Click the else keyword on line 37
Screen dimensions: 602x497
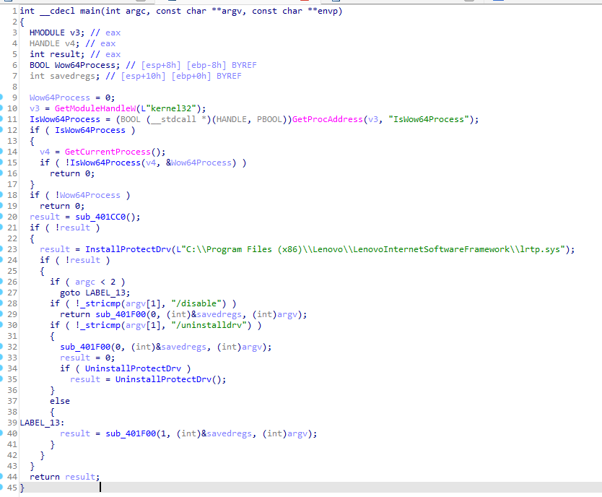[x=60, y=401]
